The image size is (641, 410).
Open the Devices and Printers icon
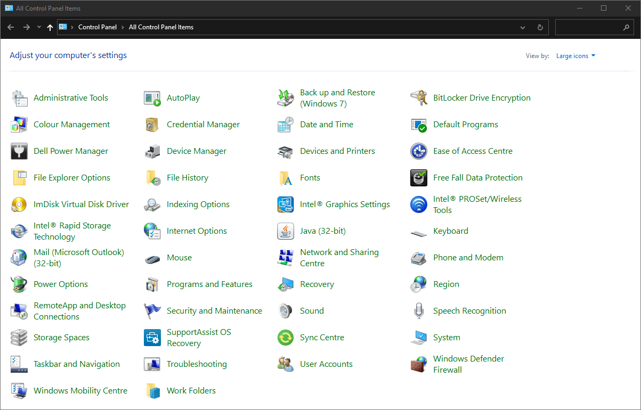point(286,151)
